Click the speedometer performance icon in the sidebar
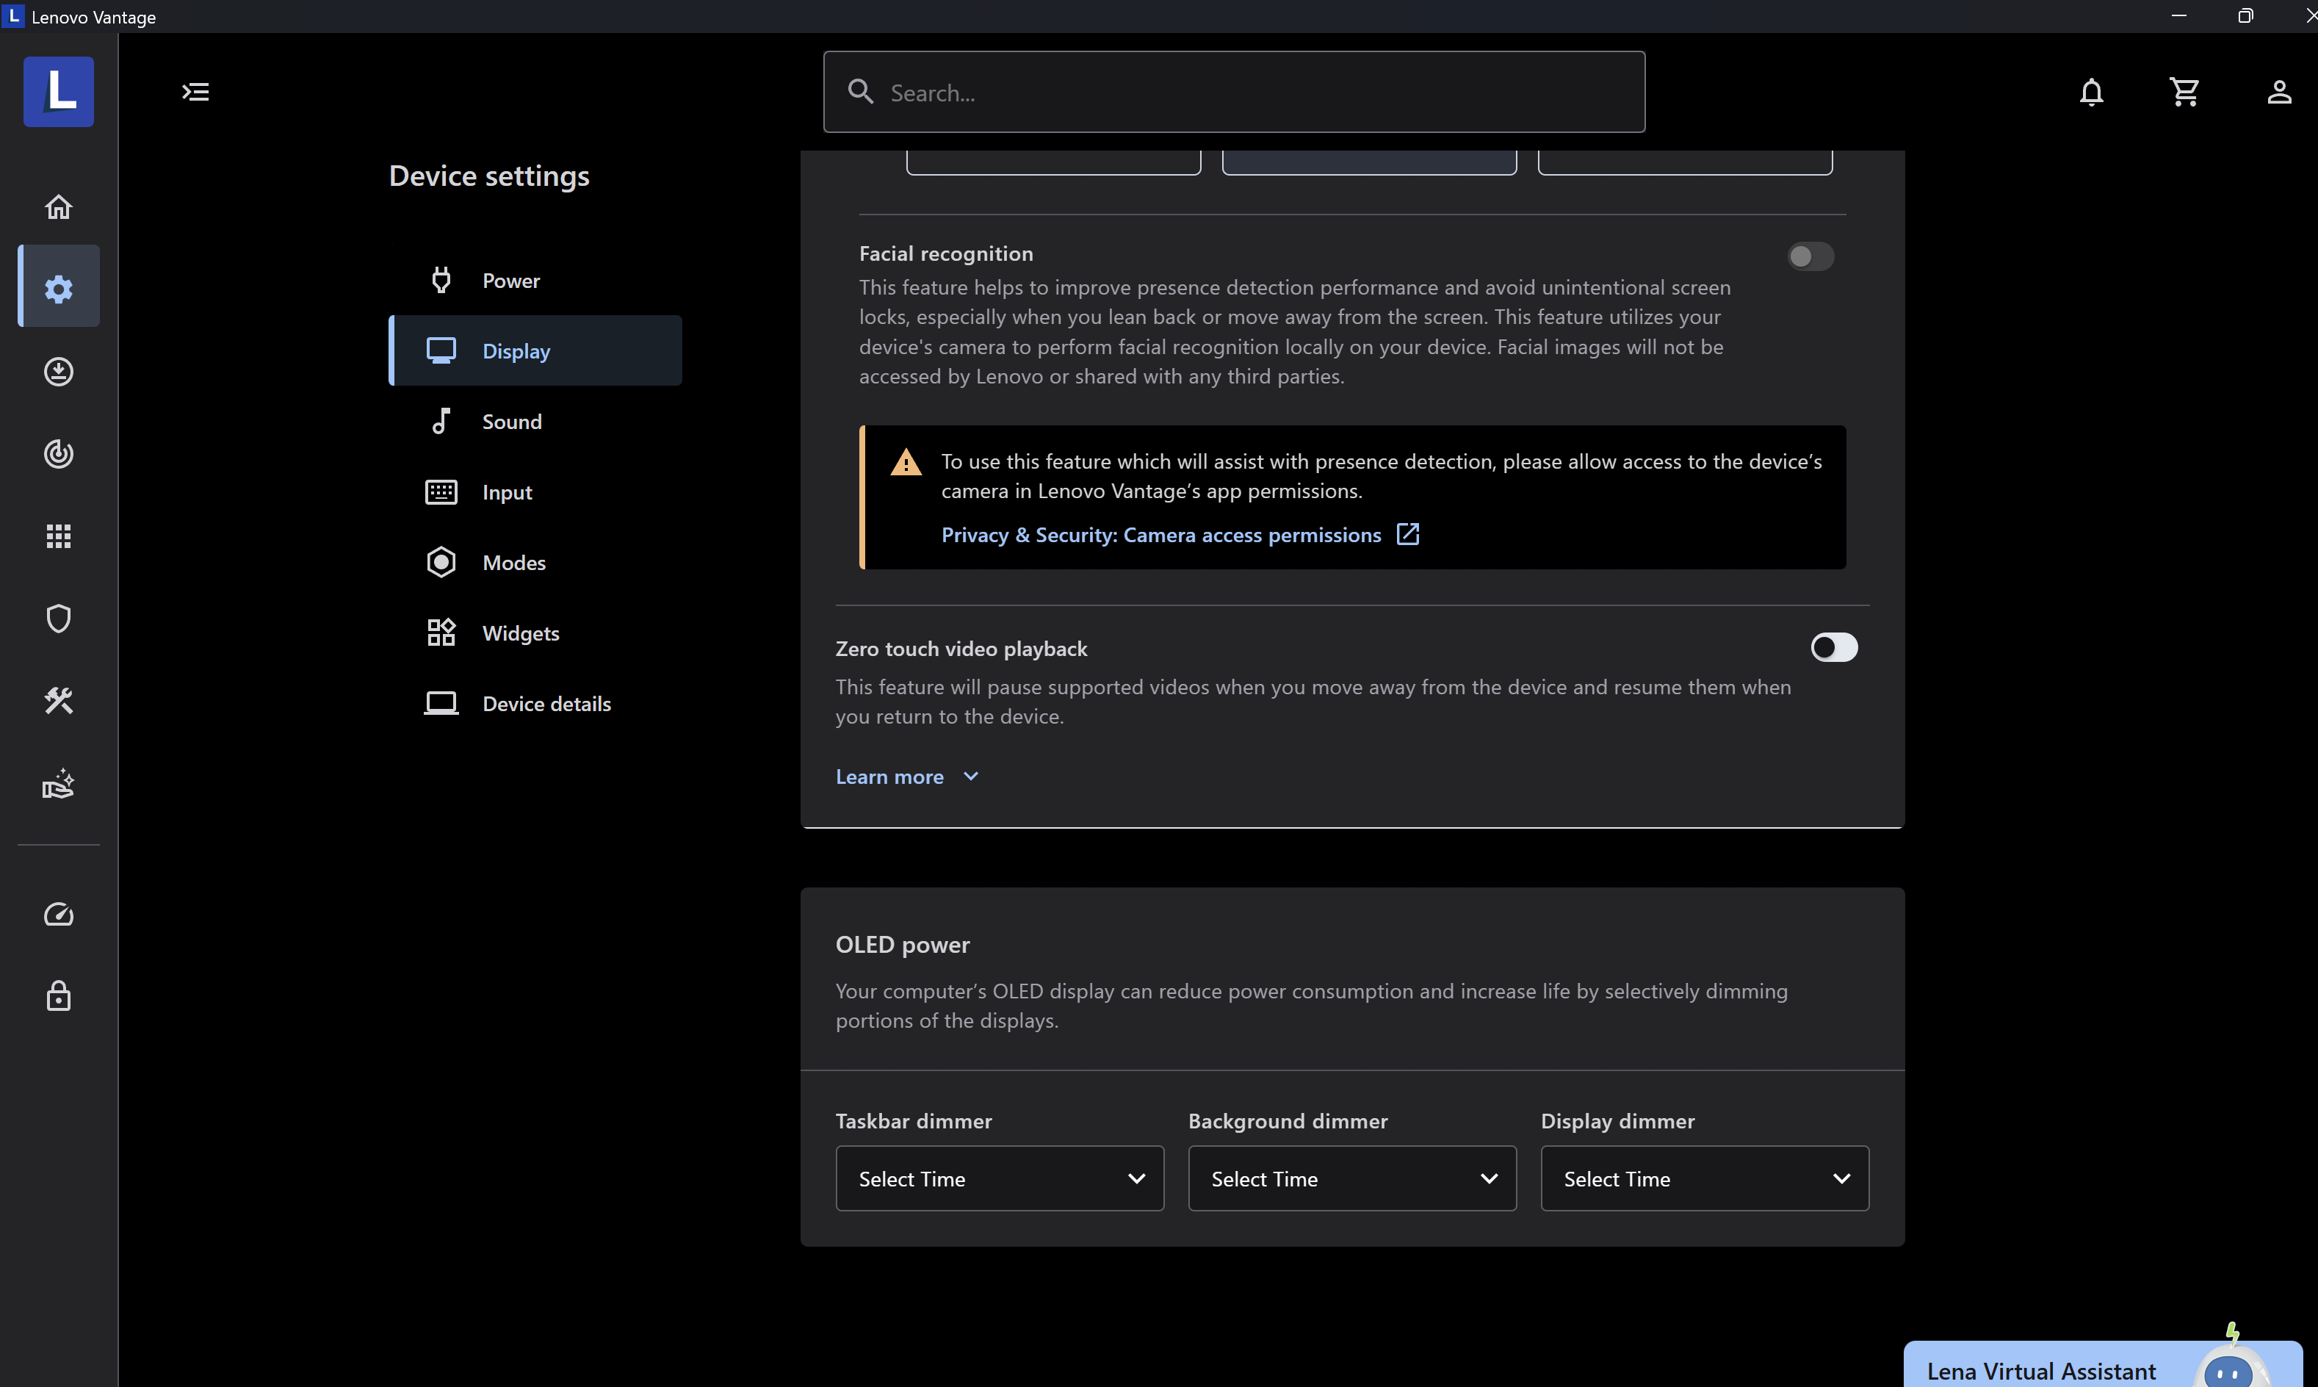This screenshot has height=1387, width=2318. click(59, 914)
